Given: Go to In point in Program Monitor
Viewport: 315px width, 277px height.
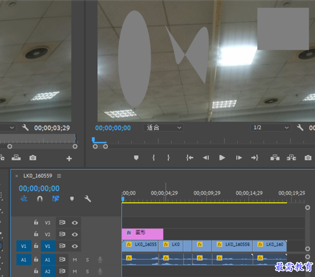Looking at the screenshot, I should coord(190,158).
